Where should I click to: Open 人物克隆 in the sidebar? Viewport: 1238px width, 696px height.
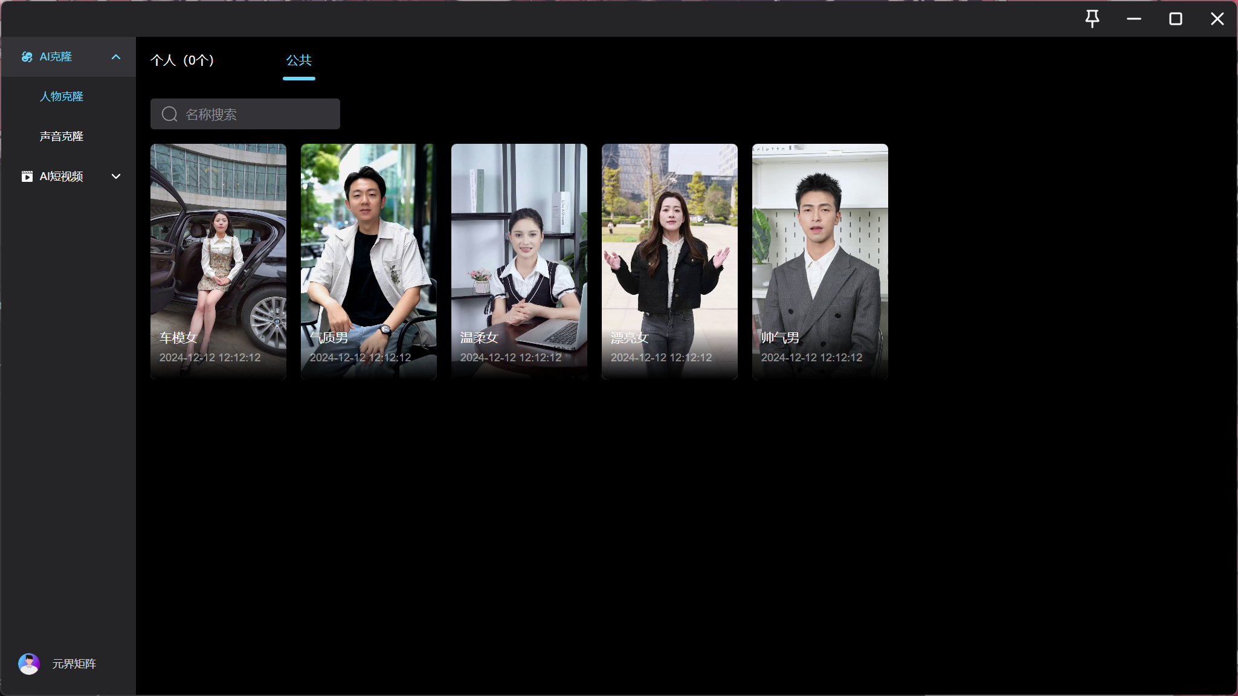(62, 97)
